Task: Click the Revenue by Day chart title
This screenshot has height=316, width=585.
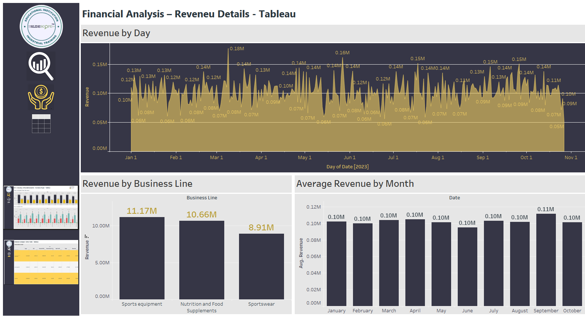Action: tap(116, 33)
